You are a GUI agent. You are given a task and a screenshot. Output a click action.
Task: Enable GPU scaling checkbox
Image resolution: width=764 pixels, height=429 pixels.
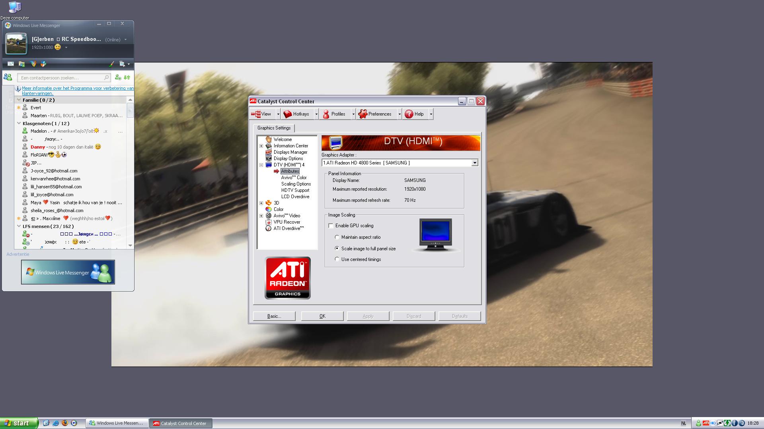coord(331,226)
